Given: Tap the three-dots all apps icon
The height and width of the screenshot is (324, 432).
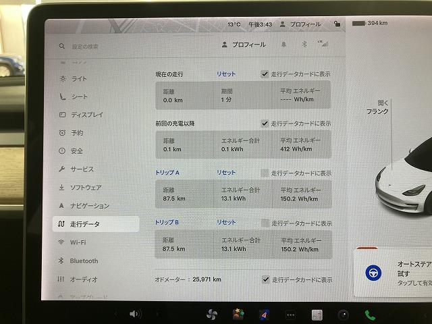Looking at the screenshot, I should [x=291, y=315].
